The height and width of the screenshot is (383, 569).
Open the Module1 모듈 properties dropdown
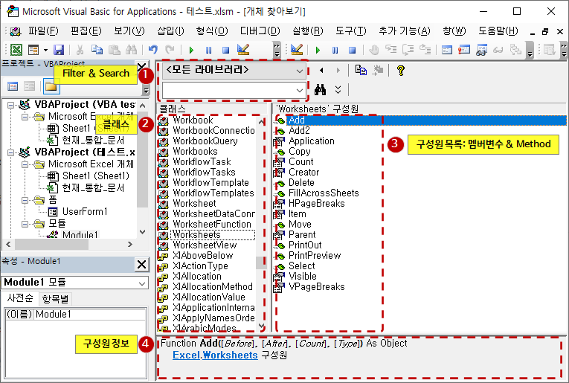[142, 283]
